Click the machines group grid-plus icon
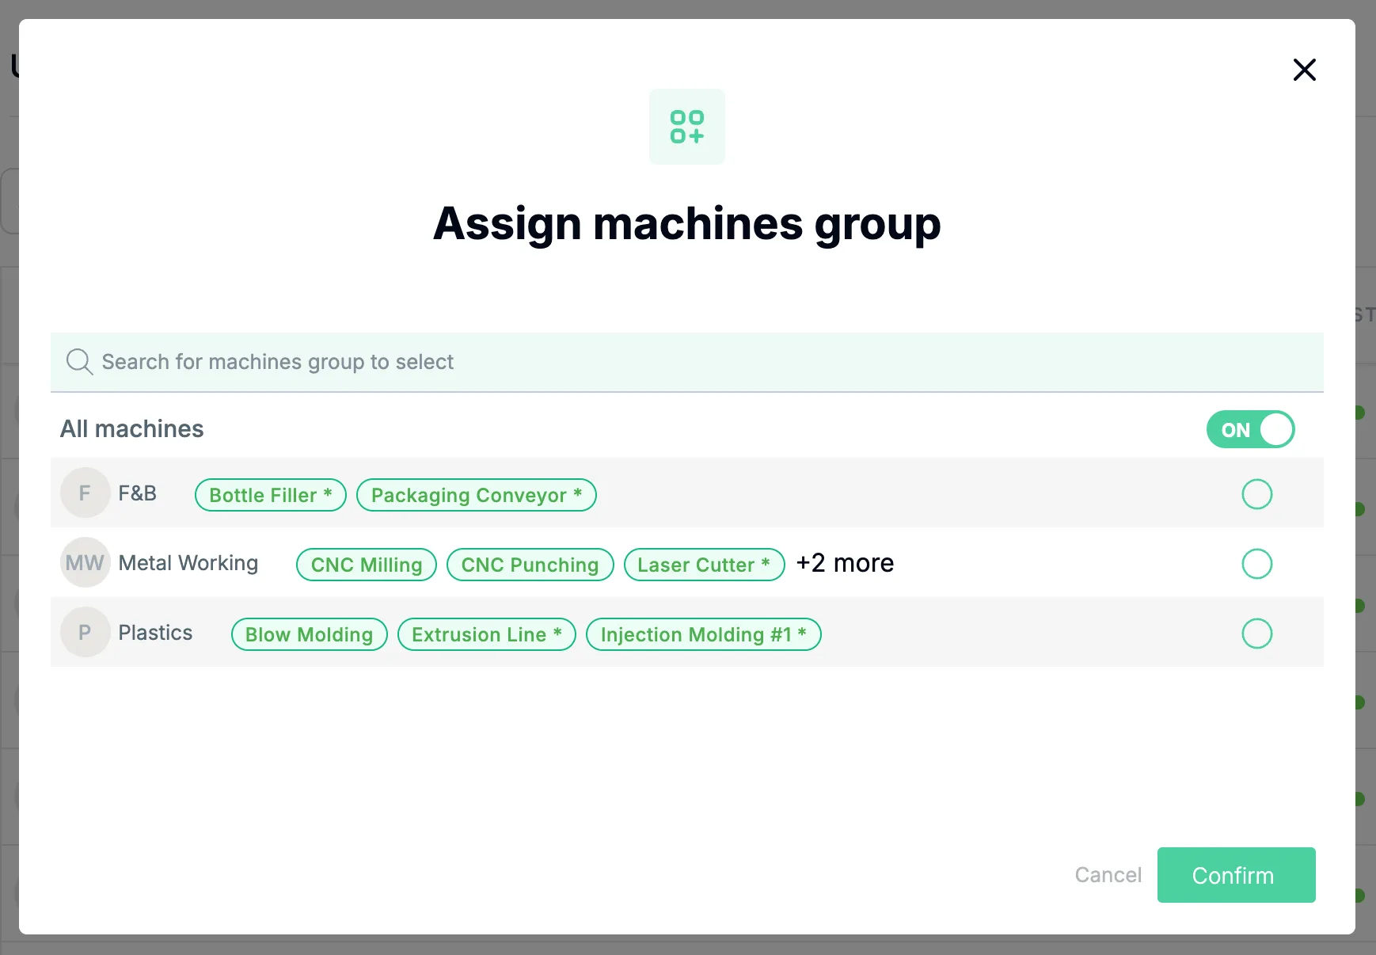The height and width of the screenshot is (955, 1376). click(687, 127)
